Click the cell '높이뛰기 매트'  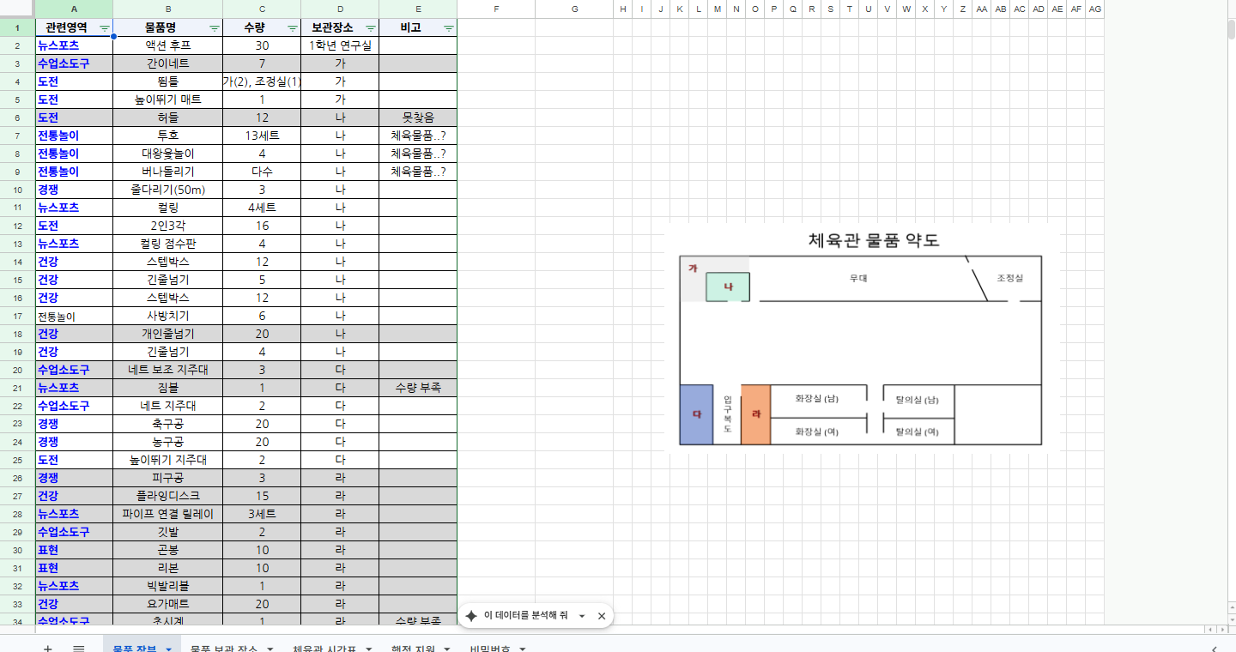pyautogui.click(x=168, y=100)
